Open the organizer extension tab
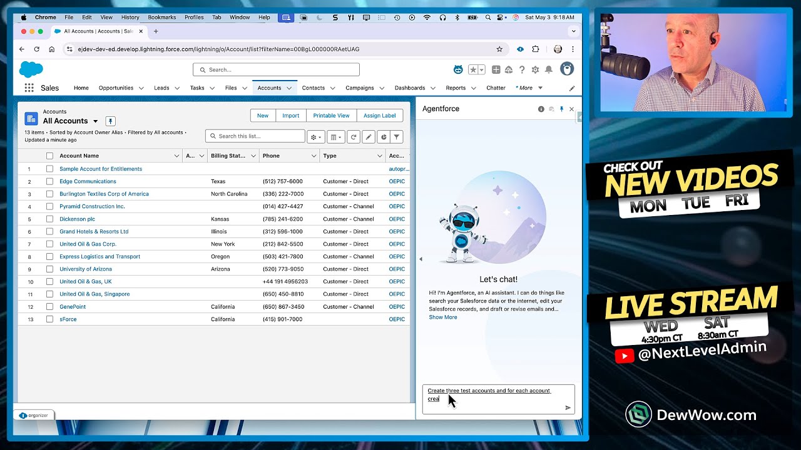801x450 pixels. [34, 415]
